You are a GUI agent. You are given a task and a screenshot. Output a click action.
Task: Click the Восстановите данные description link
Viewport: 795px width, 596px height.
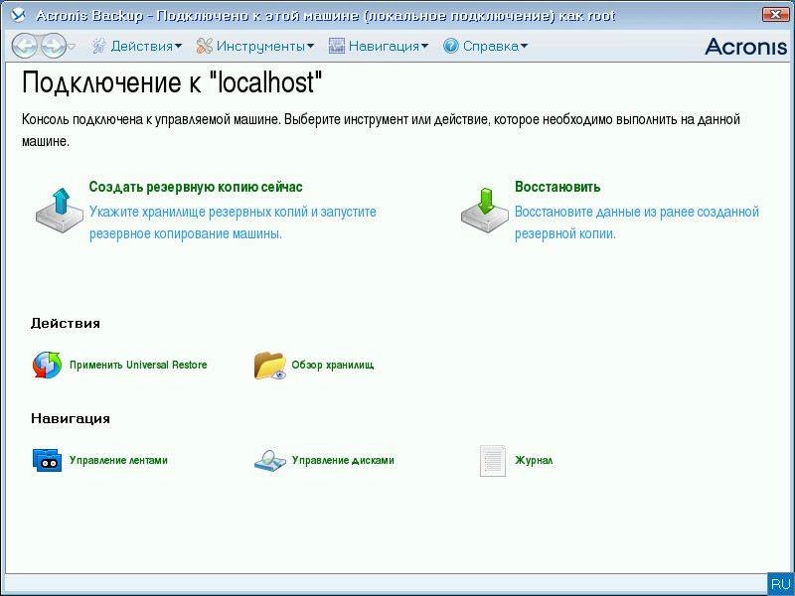tap(637, 223)
